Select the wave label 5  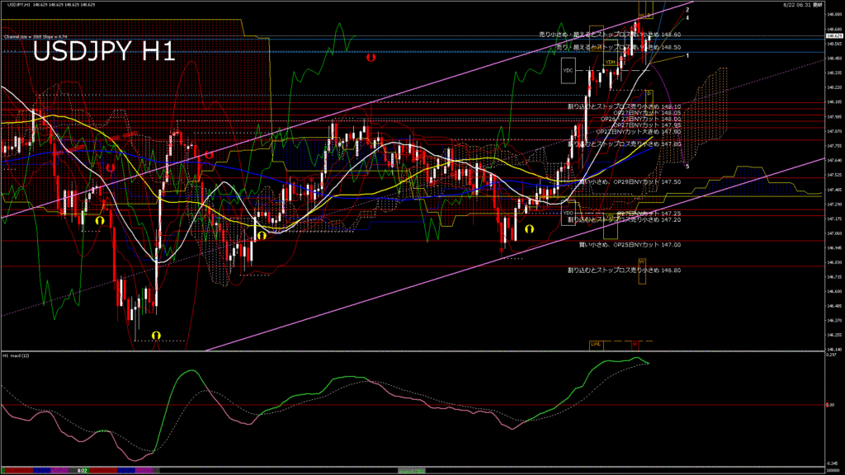(687, 167)
